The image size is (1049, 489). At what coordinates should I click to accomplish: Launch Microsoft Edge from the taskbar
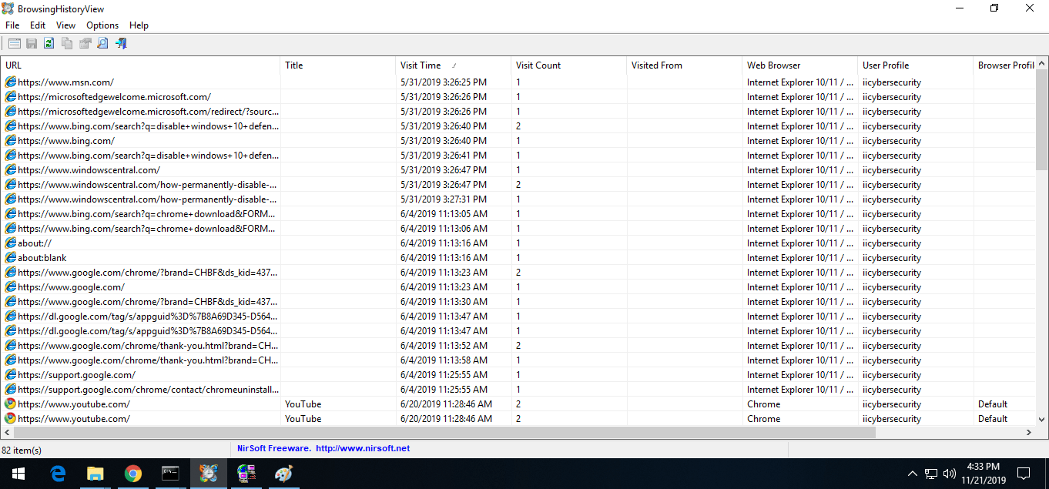(x=58, y=474)
